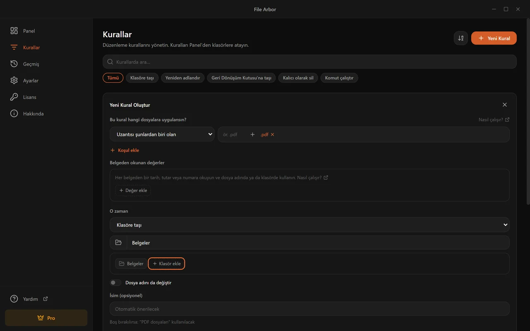The height and width of the screenshot is (331, 530).
Task: Click the ör. .pdf extension input
Action: coord(233,134)
